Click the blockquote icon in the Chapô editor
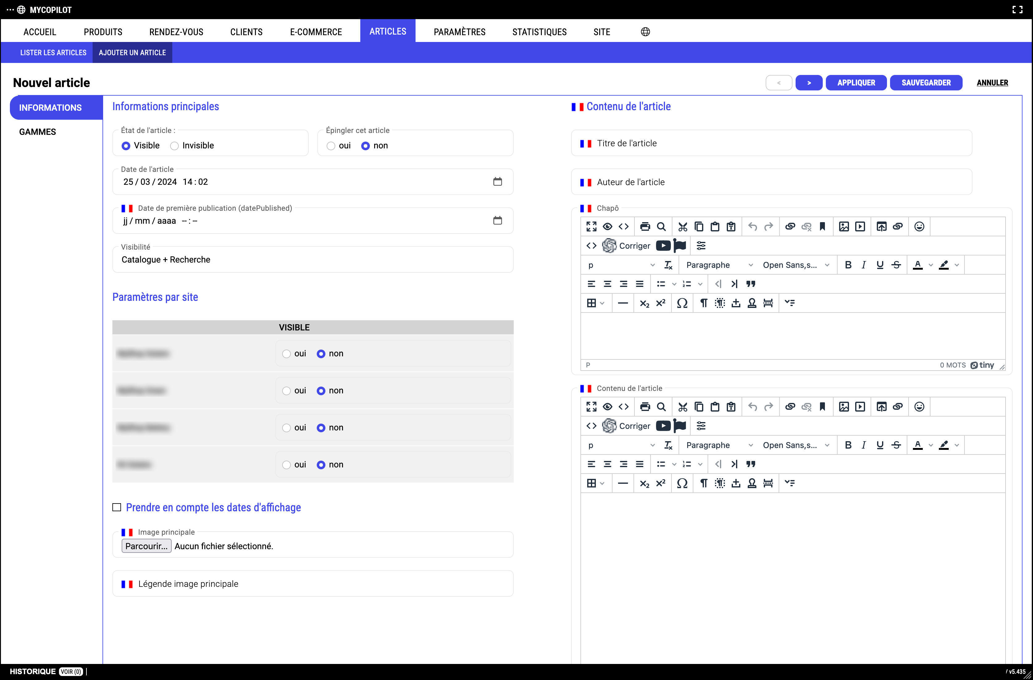The height and width of the screenshot is (680, 1033). click(x=751, y=284)
